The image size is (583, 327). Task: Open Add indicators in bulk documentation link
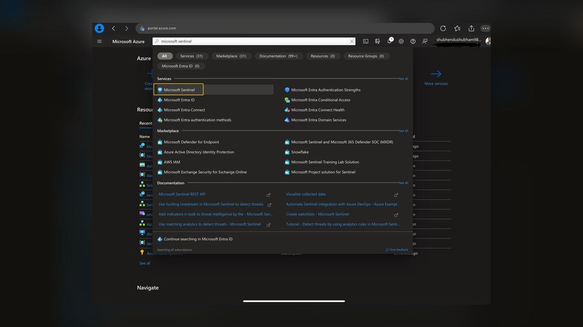click(216, 214)
